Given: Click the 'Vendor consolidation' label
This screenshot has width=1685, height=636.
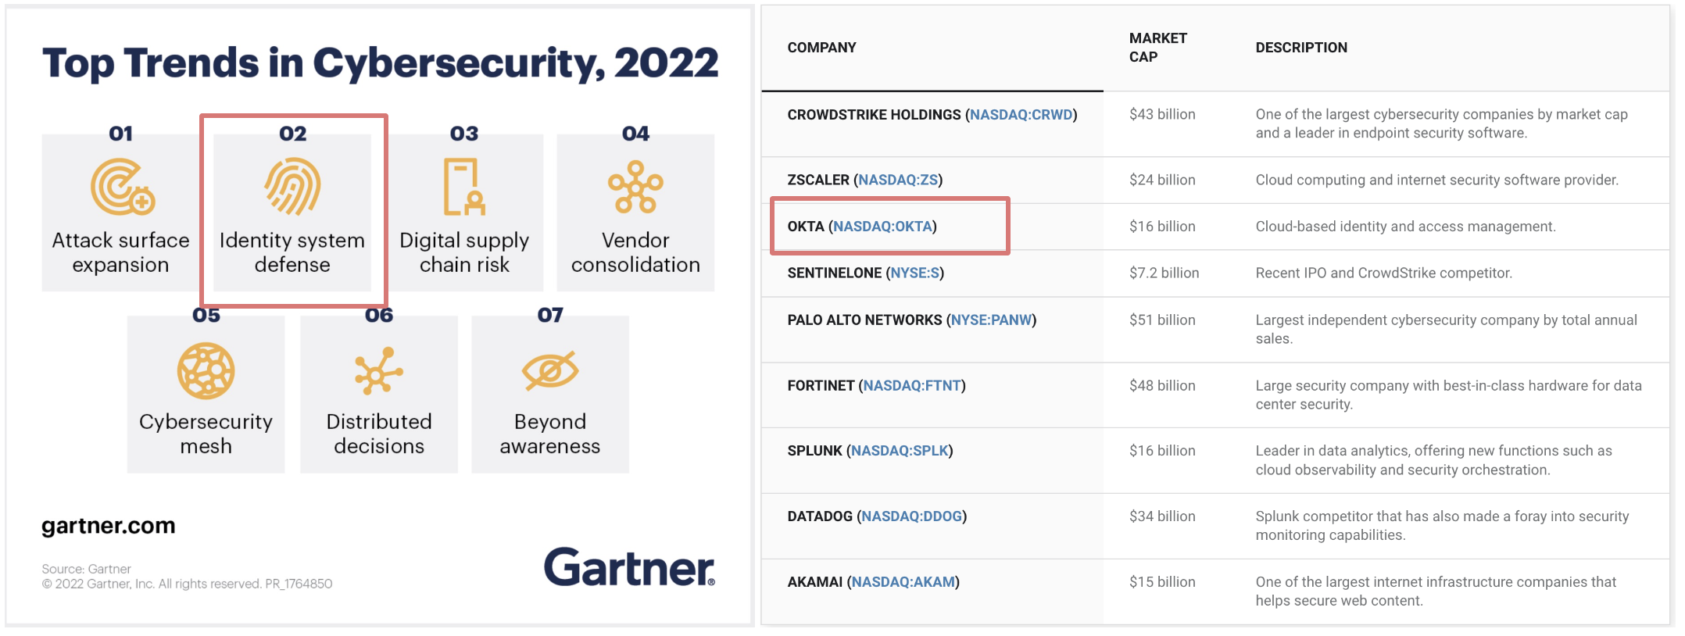Looking at the screenshot, I should coord(635,252).
